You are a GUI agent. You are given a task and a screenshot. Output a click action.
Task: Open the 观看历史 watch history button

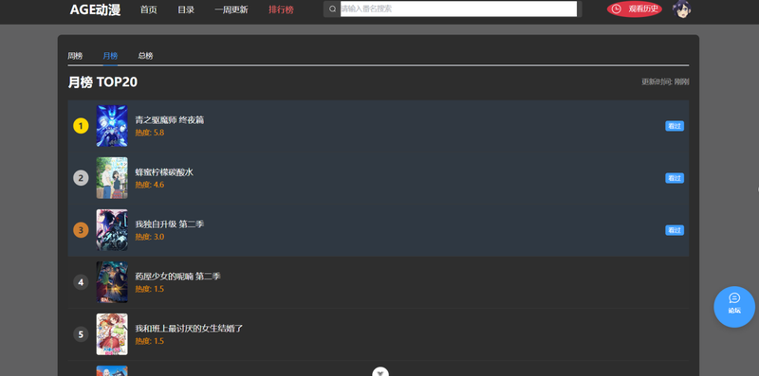pyautogui.click(x=635, y=9)
